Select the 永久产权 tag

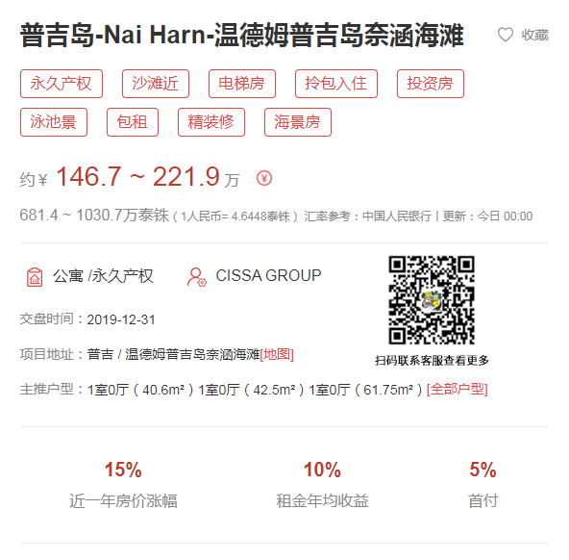[x=62, y=84]
